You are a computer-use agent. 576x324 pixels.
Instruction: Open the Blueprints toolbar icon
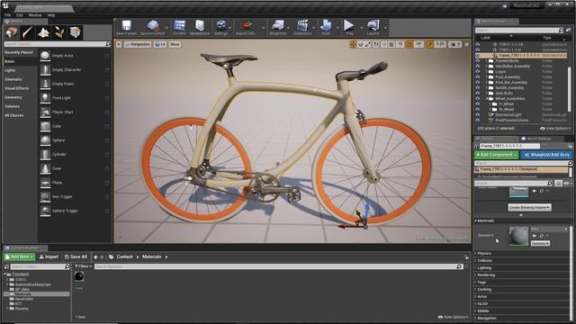tap(278, 26)
